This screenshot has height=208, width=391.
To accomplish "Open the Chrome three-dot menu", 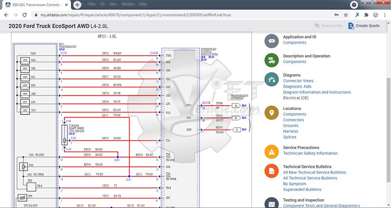I will coord(385,15).
